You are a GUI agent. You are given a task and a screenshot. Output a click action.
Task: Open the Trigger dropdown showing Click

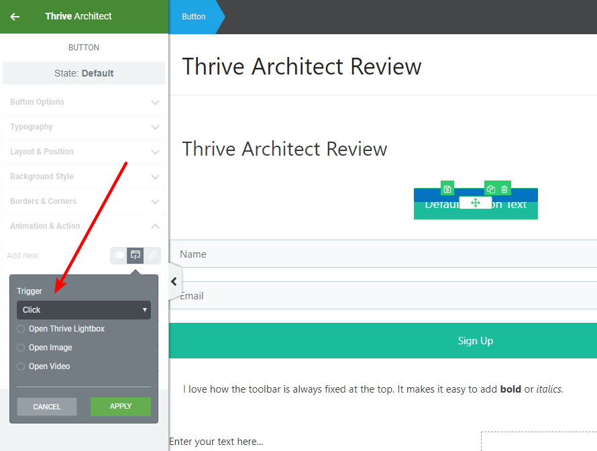[84, 310]
